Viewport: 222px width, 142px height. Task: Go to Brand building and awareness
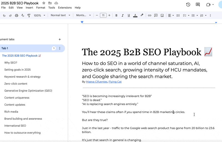click(23, 119)
